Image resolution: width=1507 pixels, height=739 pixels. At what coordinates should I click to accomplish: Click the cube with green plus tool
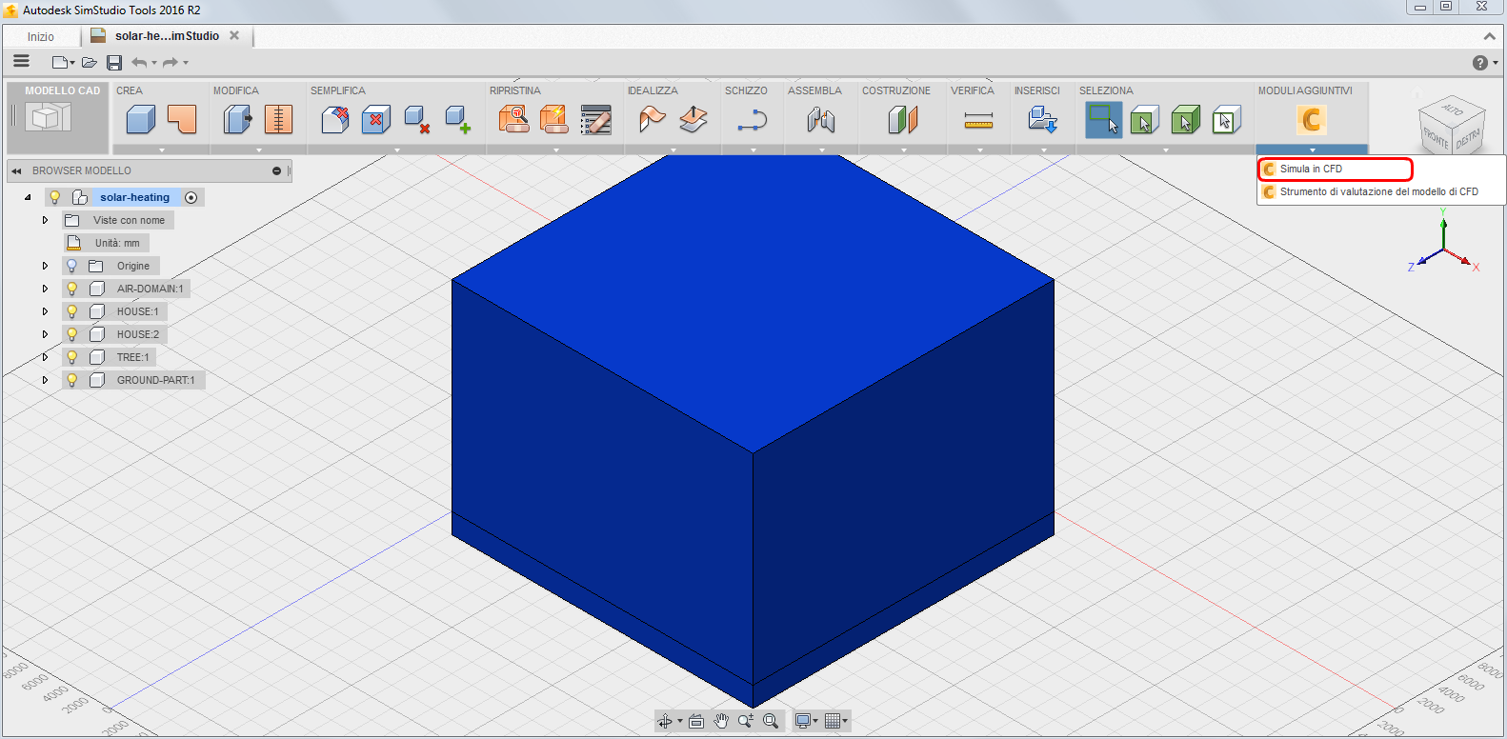click(x=458, y=120)
